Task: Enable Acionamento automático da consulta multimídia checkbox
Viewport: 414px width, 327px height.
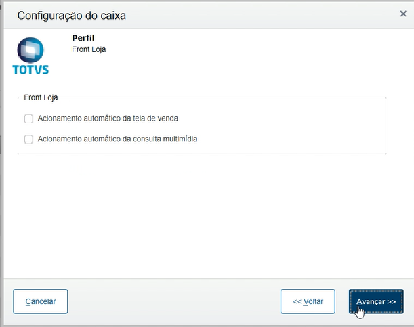Action: point(28,139)
